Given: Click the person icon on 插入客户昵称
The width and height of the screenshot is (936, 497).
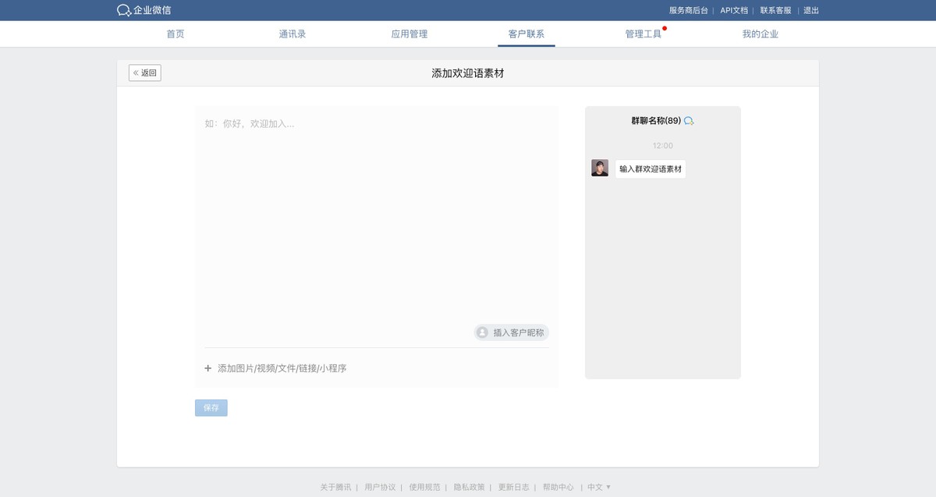Looking at the screenshot, I should 481,332.
